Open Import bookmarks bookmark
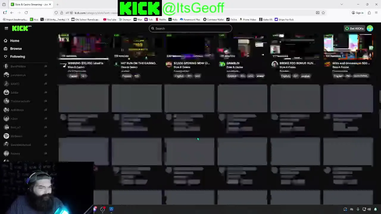 point(15,20)
